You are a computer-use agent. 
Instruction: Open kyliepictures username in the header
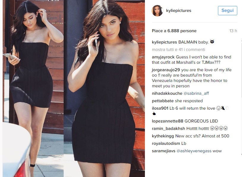click(178, 10)
